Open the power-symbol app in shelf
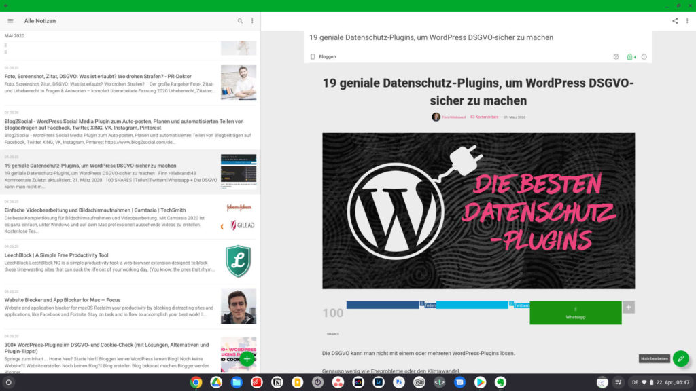The height and width of the screenshot is (391, 696). click(x=317, y=382)
